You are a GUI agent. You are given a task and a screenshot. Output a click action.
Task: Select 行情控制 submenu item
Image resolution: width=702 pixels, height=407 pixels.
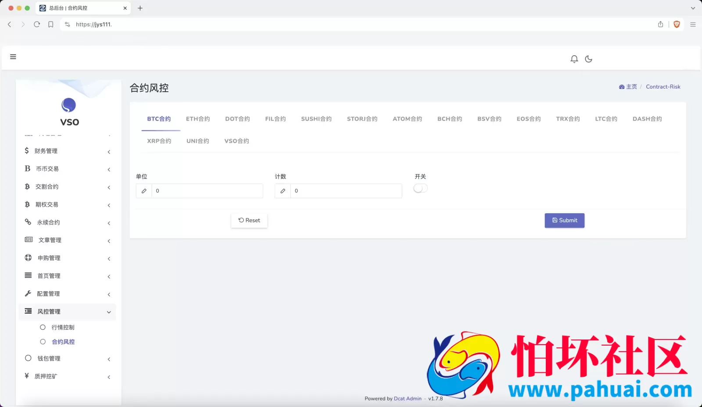(63, 327)
